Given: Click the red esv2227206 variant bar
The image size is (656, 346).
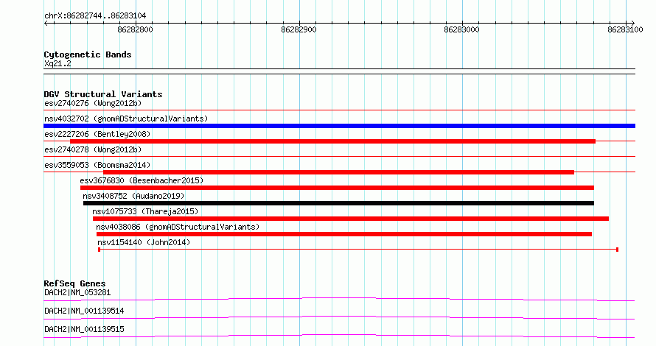Looking at the screenshot, I should tap(332, 141).
